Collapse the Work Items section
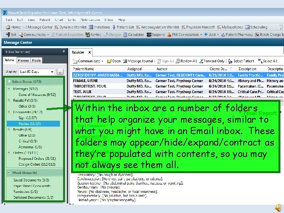This screenshot has height=213, width=284. (9, 173)
